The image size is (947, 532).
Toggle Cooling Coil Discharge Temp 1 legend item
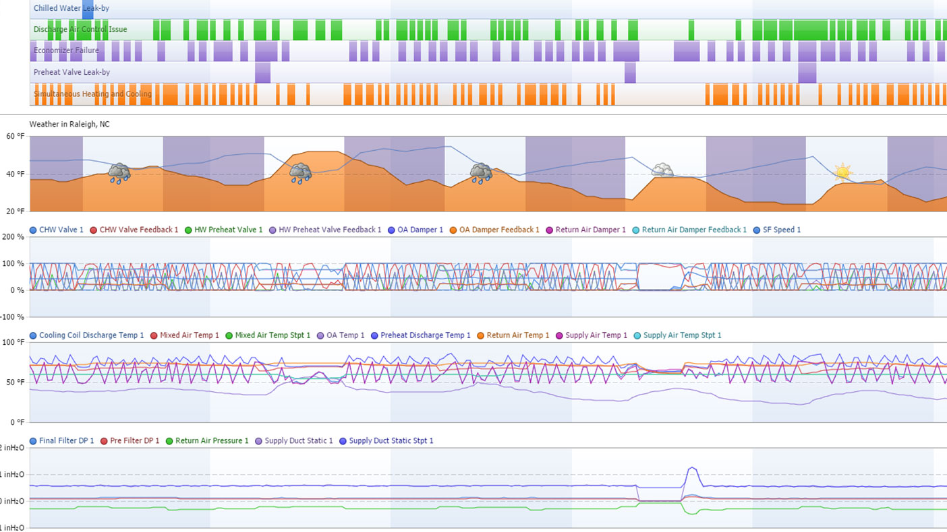pyautogui.click(x=86, y=335)
